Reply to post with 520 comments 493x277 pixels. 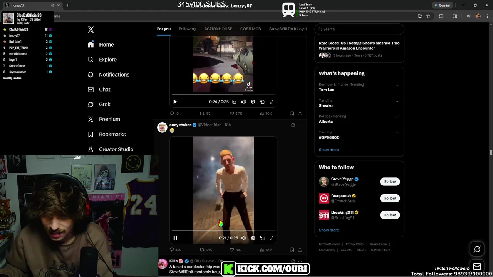click(176, 250)
